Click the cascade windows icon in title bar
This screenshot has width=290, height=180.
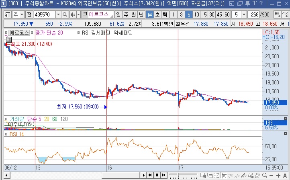240,3
